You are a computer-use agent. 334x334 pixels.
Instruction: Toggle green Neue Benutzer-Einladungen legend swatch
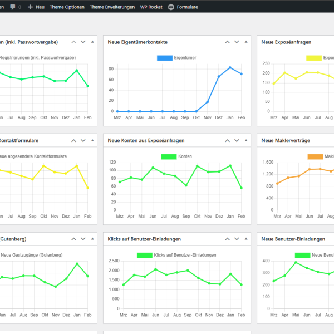tap(302, 255)
